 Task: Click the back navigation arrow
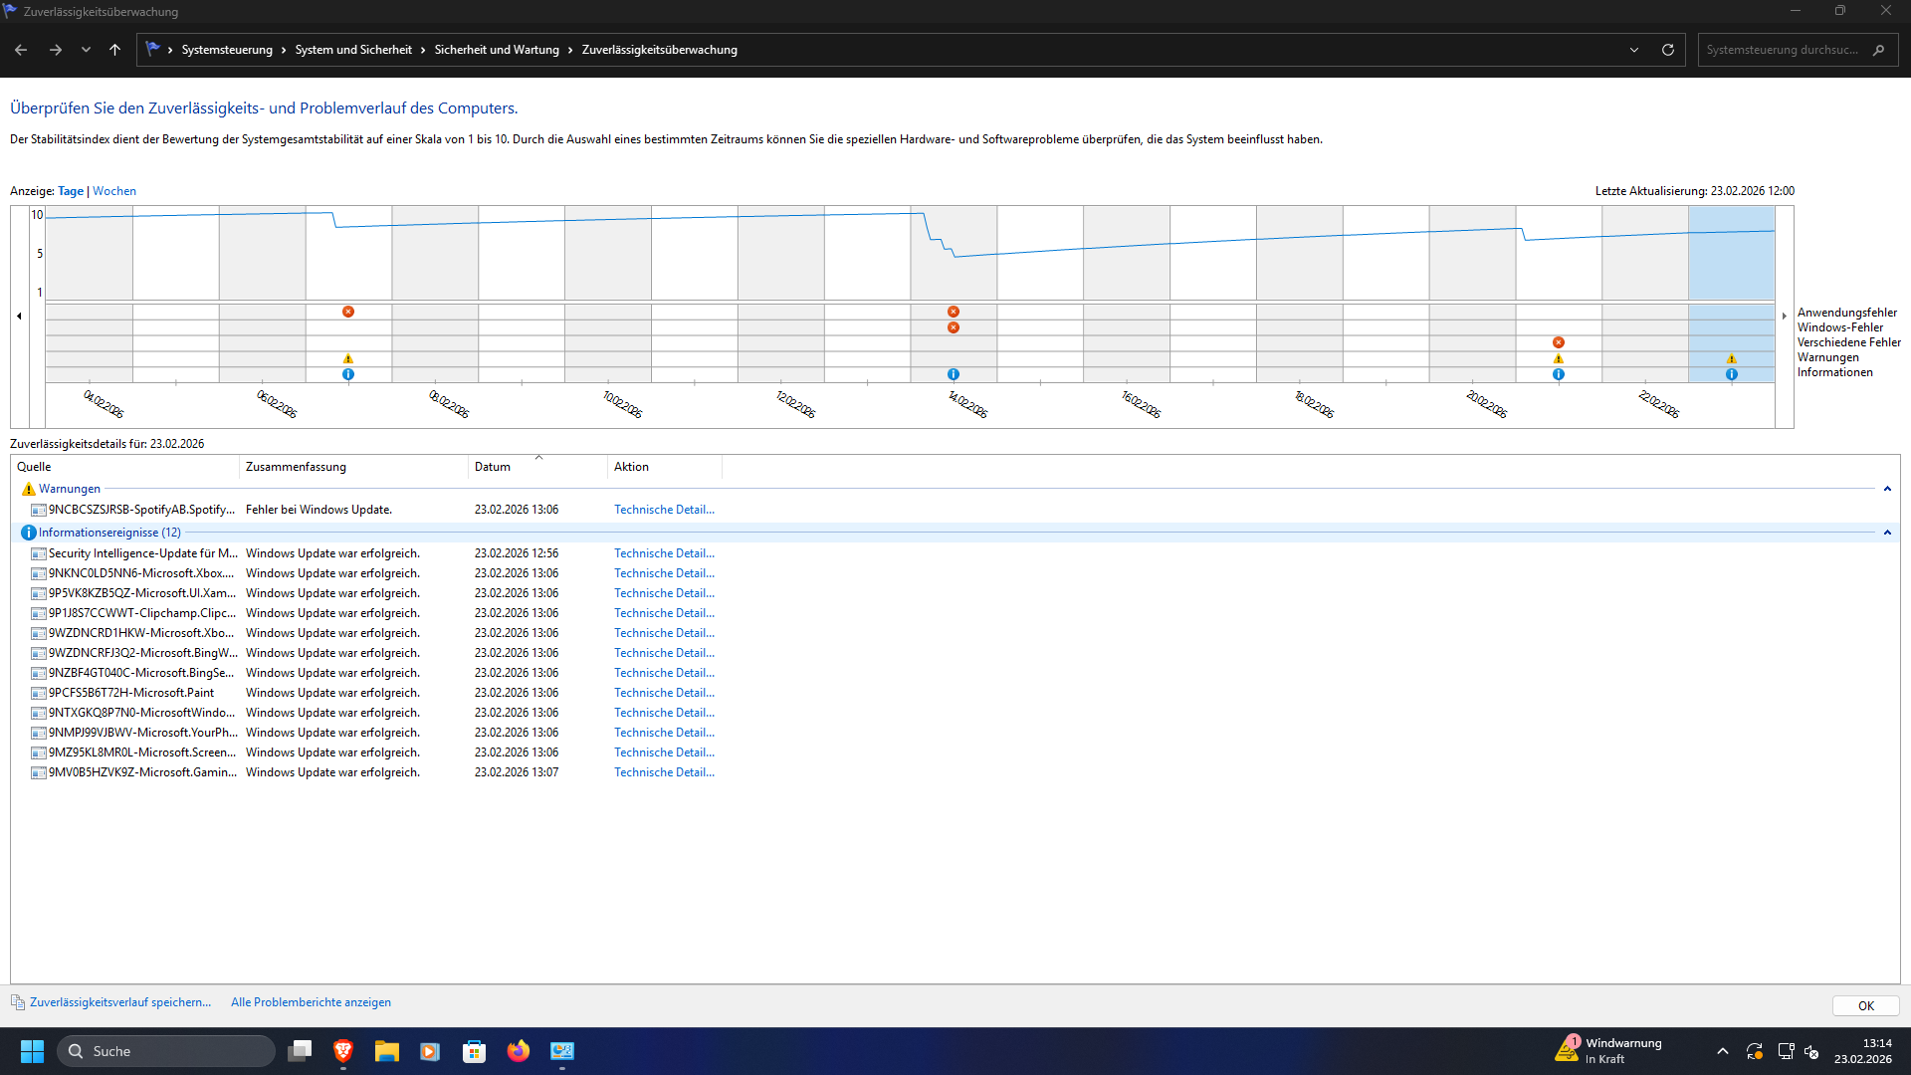tap(21, 50)
